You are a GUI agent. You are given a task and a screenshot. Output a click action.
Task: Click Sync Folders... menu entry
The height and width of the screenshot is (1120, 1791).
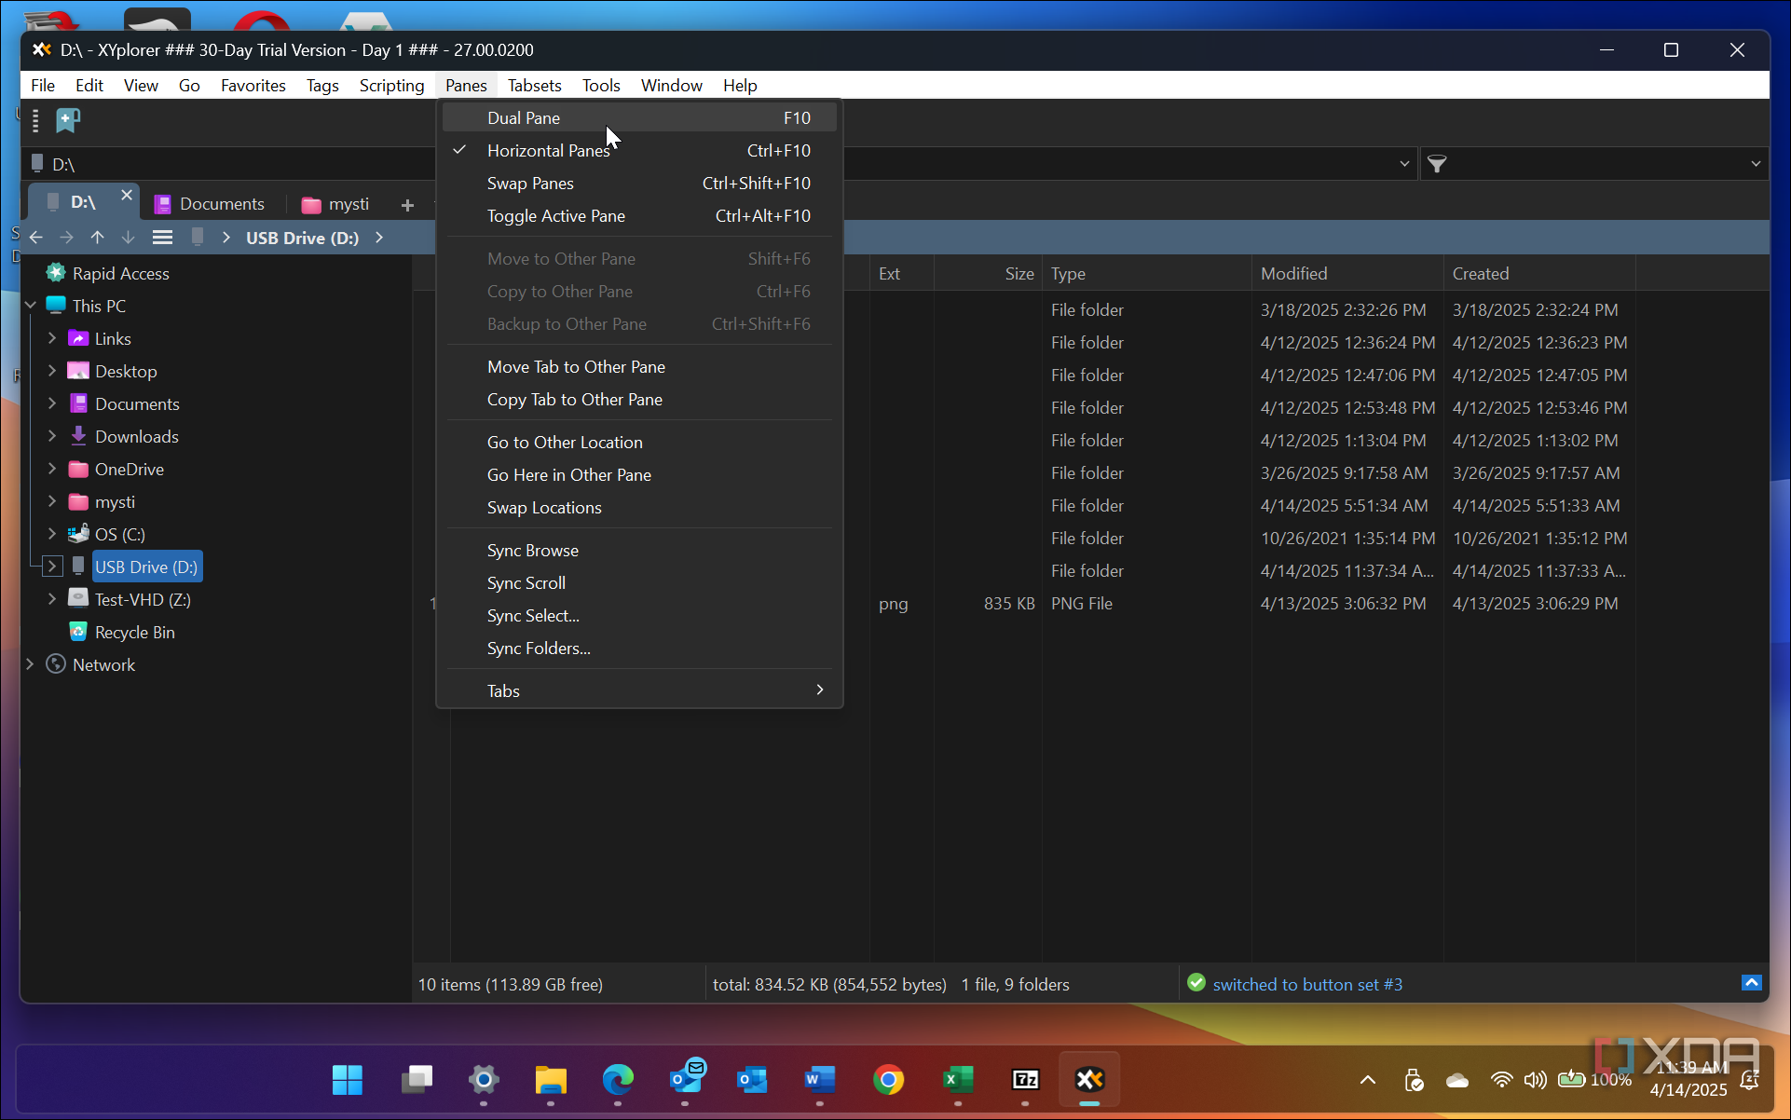(x=639, y=648)
